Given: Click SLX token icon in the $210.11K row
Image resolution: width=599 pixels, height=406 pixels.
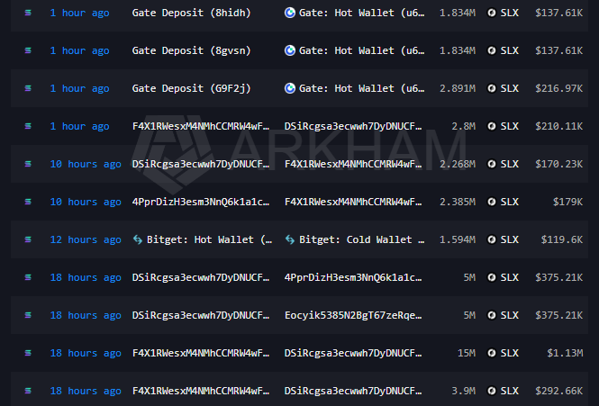Looking at the screenshot, I should [x=492, y=126].
